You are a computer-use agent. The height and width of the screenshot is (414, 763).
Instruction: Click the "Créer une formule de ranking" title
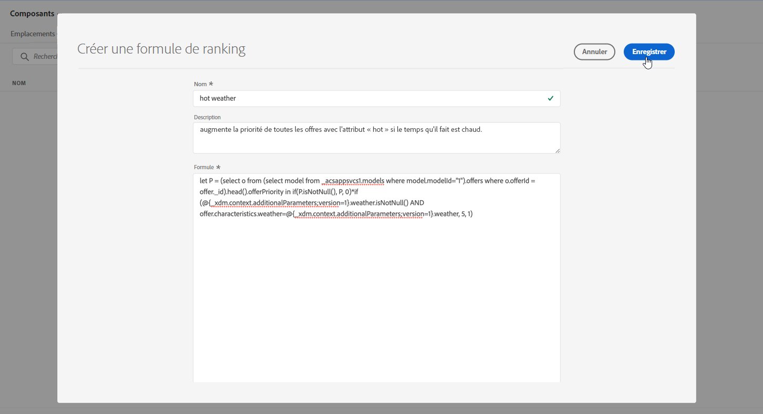click(161, 49)
